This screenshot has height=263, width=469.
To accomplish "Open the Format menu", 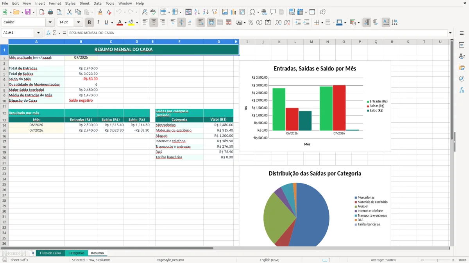I will click(55, 3).
